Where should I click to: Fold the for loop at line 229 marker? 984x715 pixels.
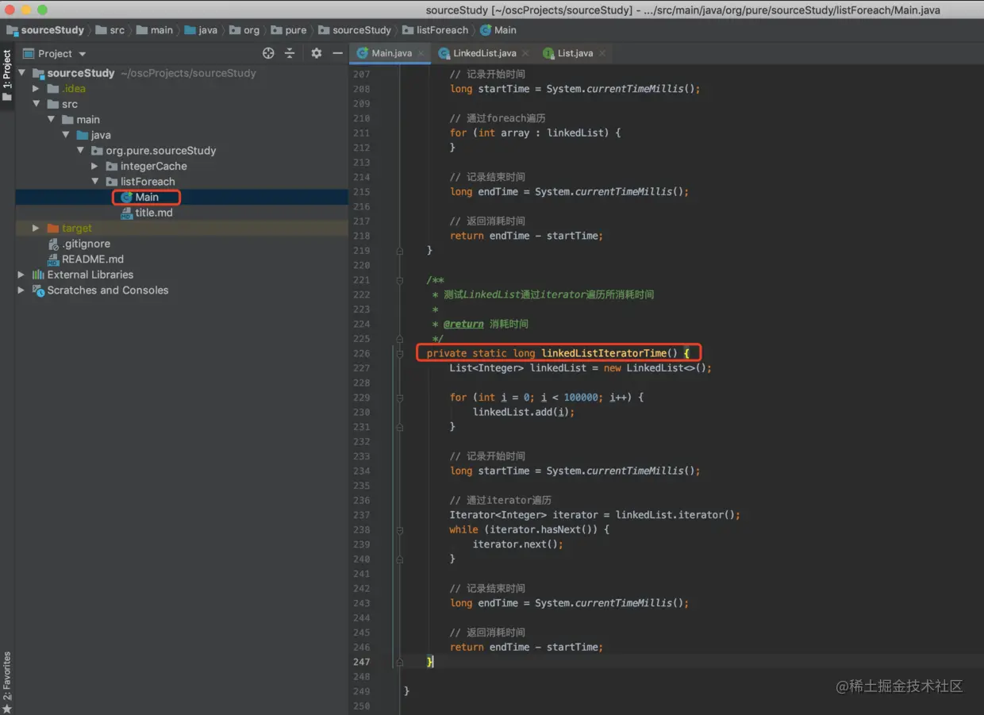[x=399, y=397]
